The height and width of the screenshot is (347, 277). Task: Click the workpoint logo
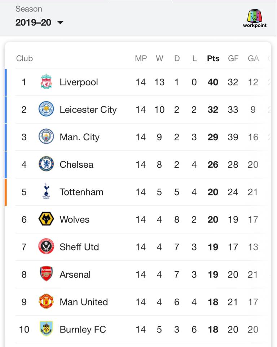tap(255, 18)
